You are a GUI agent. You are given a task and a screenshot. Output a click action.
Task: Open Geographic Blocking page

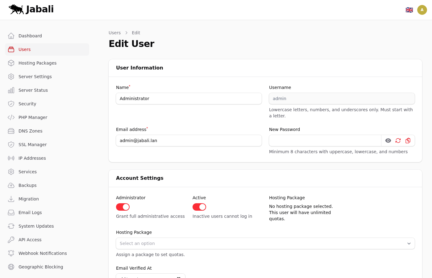(40, 267)
